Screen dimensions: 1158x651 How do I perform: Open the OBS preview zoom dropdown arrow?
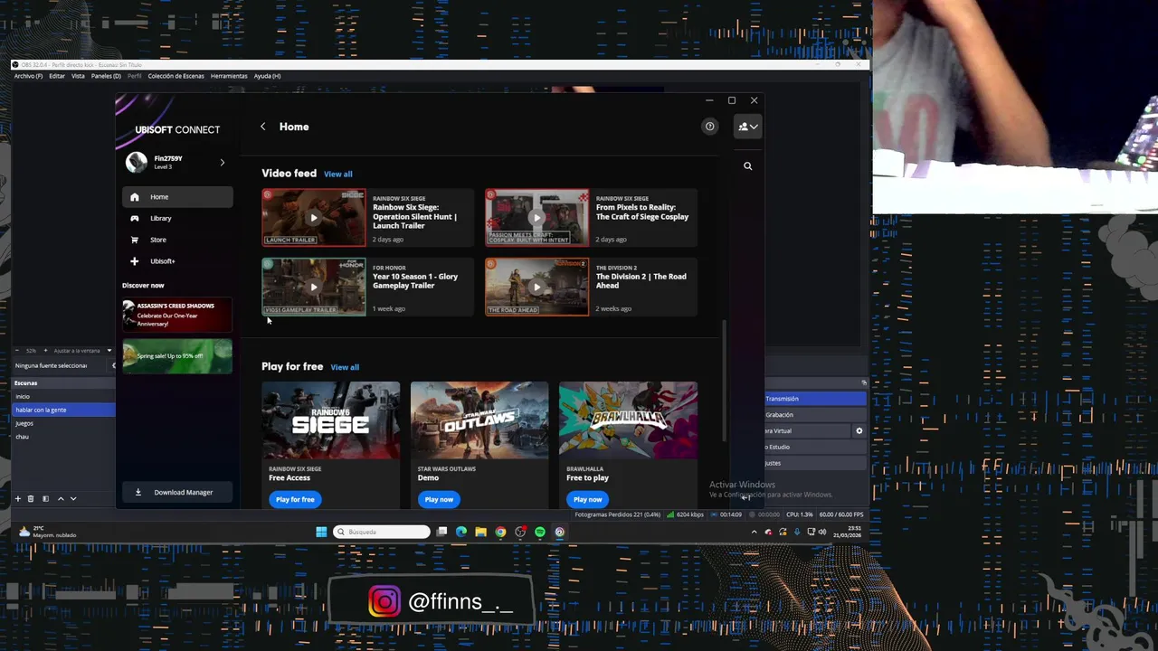(109, 351)
